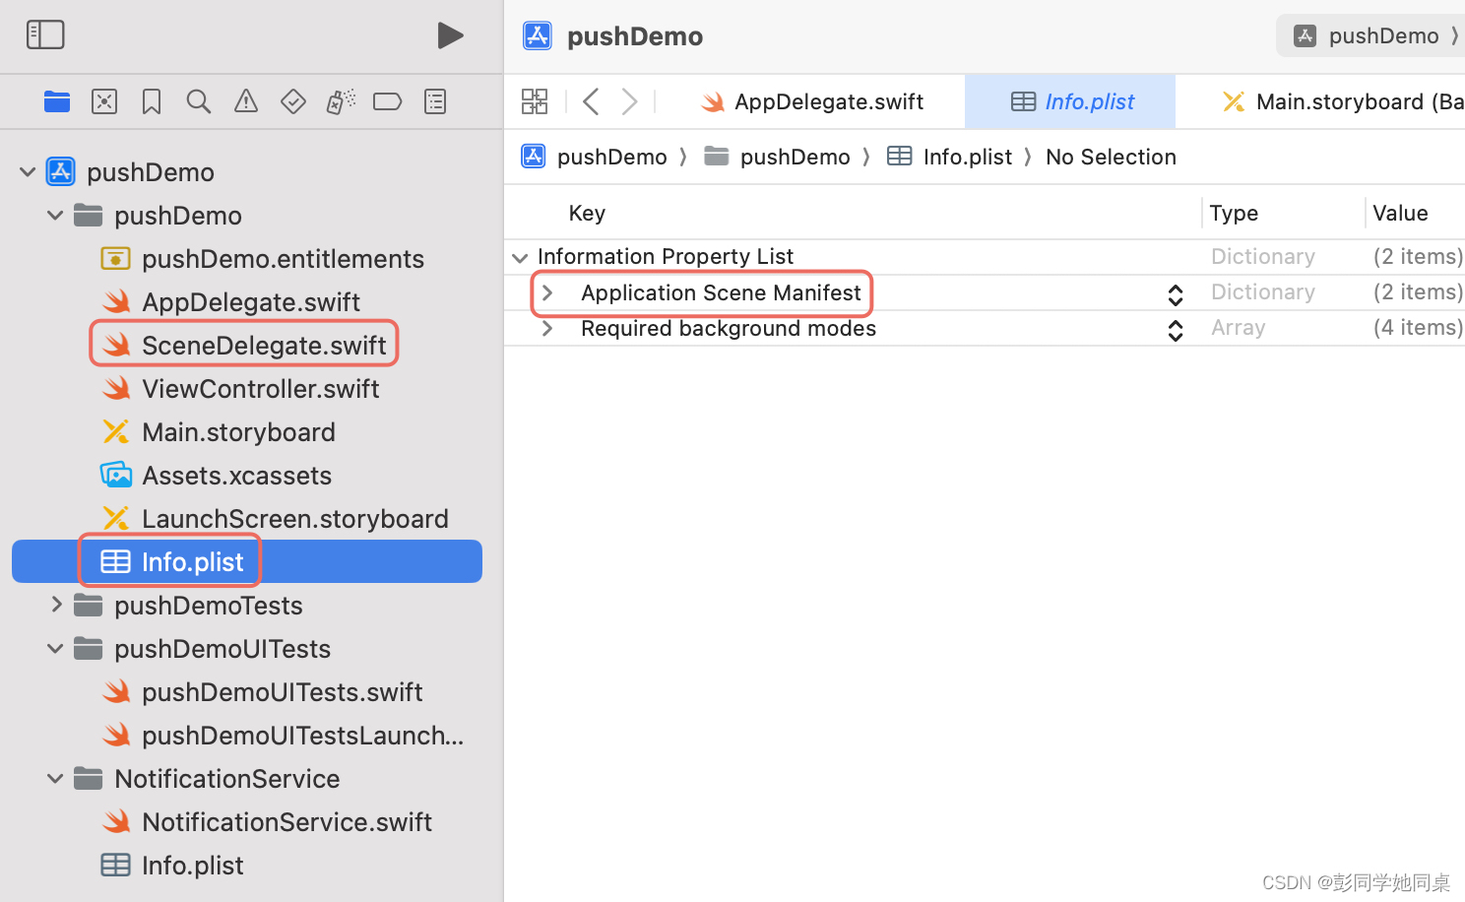Open related items grid menu icon
Viewport: 1465px width, 902px height.
click(x=535, y=101)
